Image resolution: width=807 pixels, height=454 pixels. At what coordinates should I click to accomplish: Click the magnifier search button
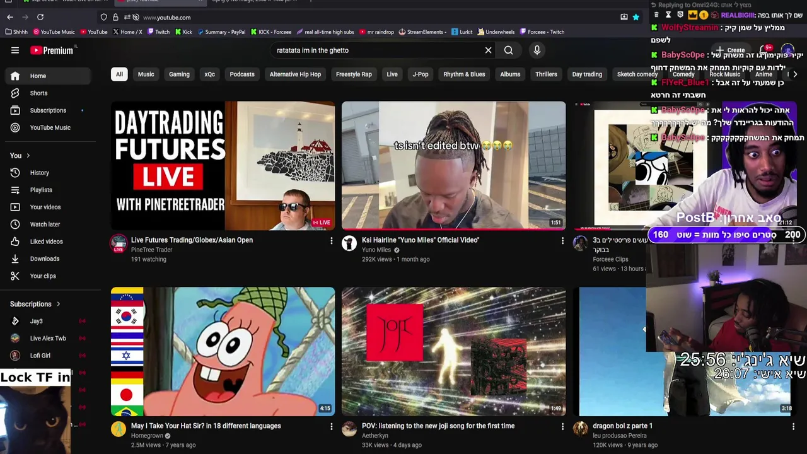click(509, 50)
